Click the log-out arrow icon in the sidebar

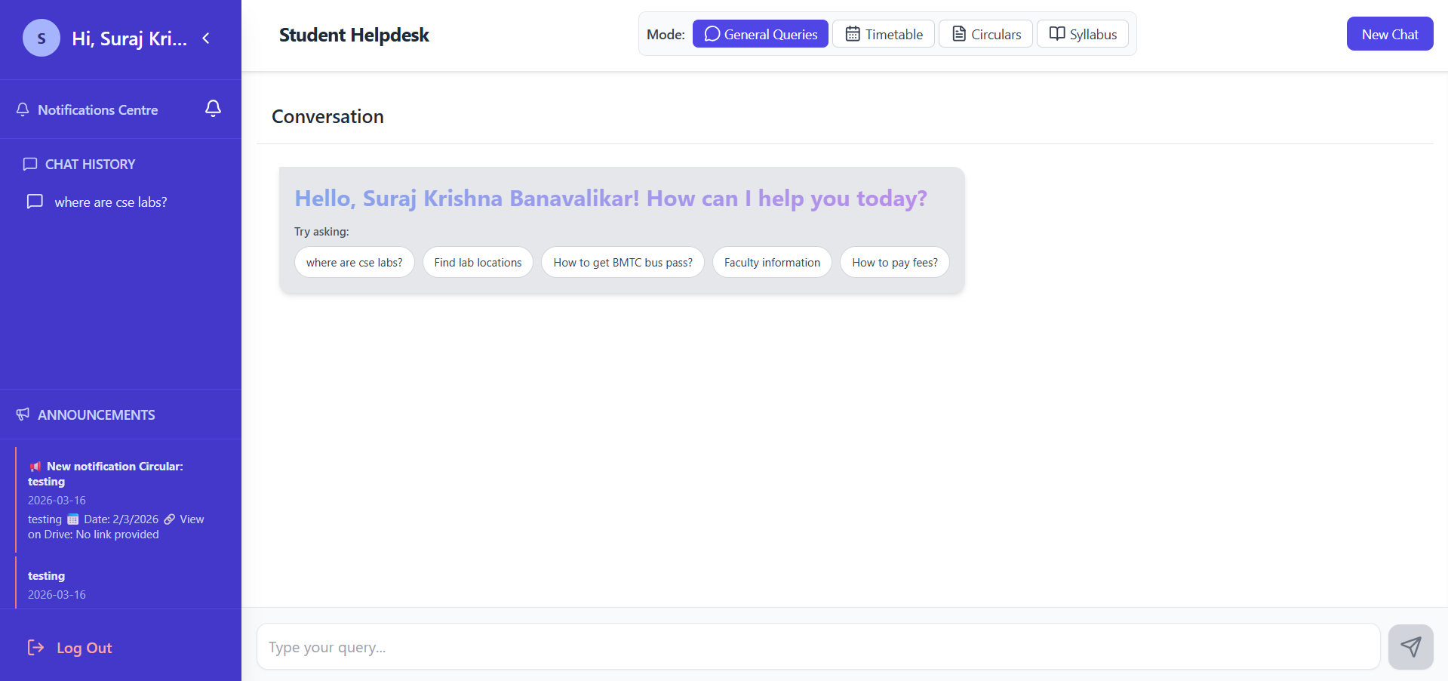click(x=35, y=647)
